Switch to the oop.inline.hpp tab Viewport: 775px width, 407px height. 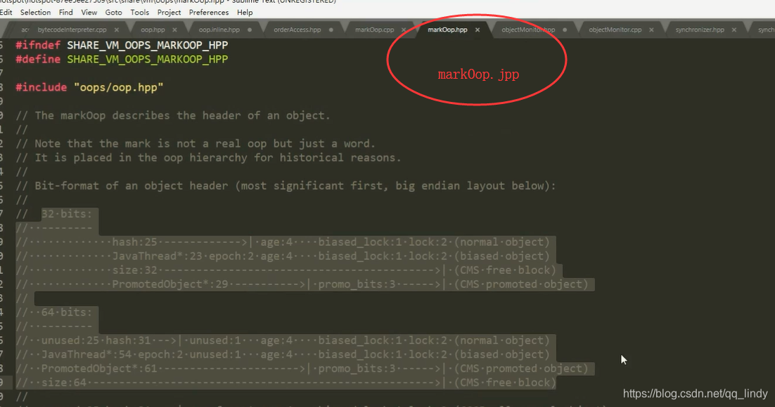tap(219, 30)
